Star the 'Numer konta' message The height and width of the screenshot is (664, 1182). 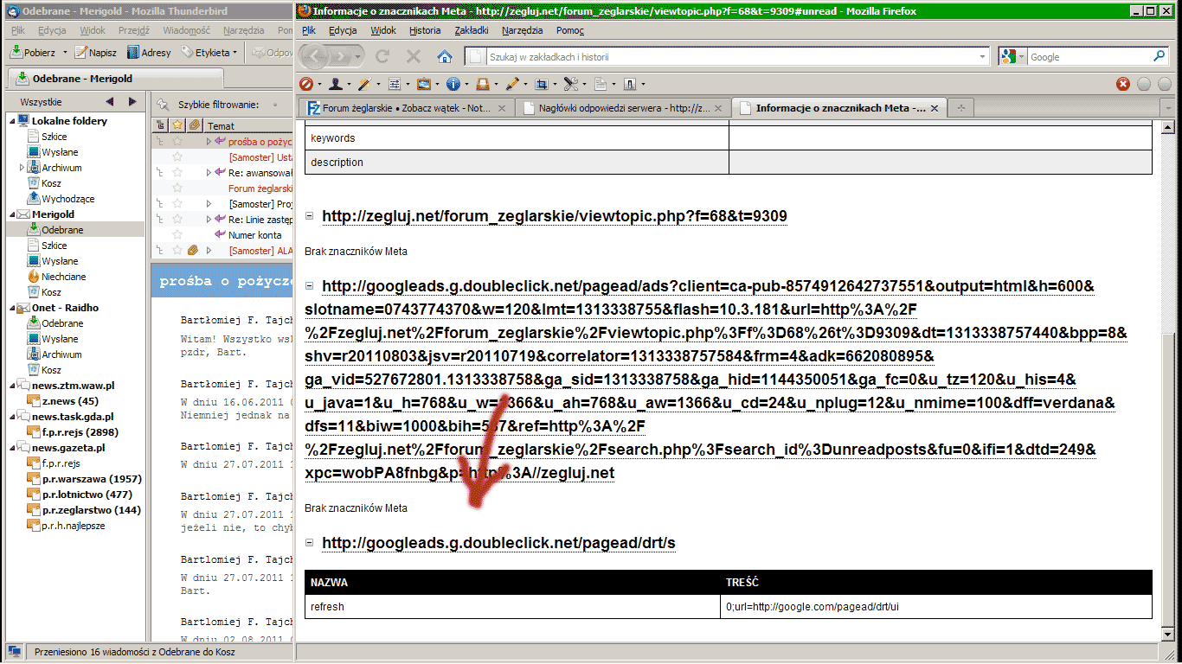click(x=177, y=234)
